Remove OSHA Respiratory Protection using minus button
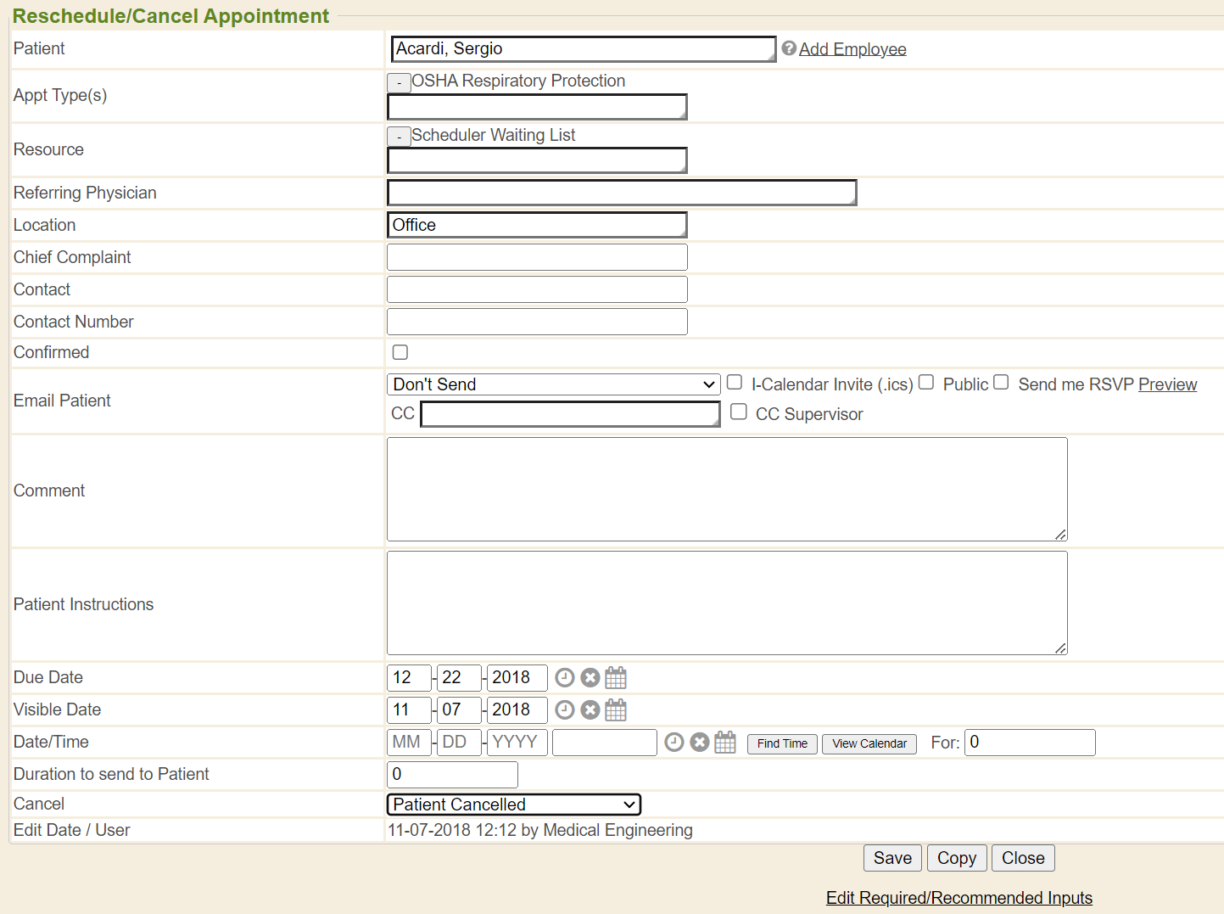 tap(399, 82)
